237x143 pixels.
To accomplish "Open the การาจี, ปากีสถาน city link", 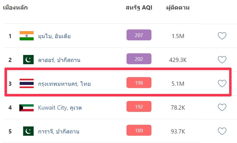I will (x=59, y=131).
